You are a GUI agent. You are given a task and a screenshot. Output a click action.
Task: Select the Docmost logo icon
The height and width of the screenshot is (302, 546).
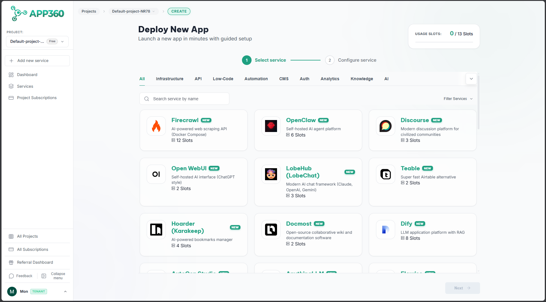click(271, 230)
